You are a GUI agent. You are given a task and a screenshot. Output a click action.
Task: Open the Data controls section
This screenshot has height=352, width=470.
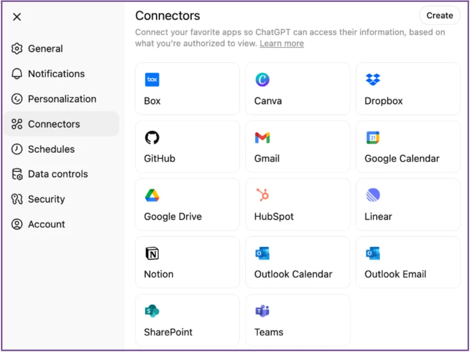57,174
